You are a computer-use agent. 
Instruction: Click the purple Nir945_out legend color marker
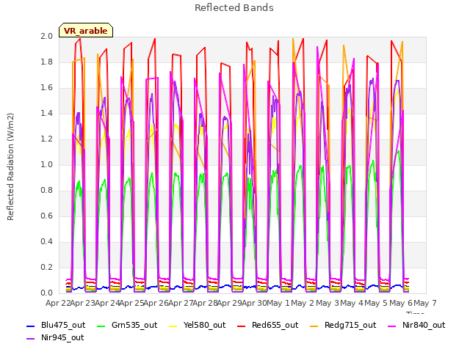click(x=31, y=339)
